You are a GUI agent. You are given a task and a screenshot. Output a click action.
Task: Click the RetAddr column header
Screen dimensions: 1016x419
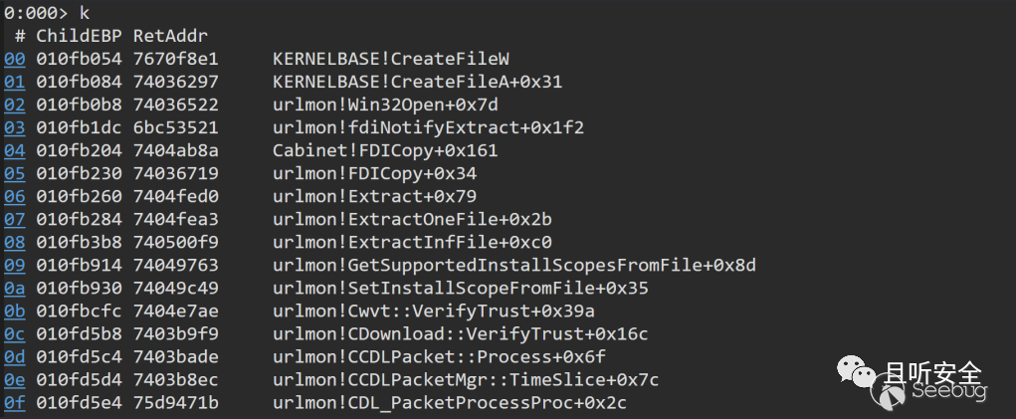(162, 36)
